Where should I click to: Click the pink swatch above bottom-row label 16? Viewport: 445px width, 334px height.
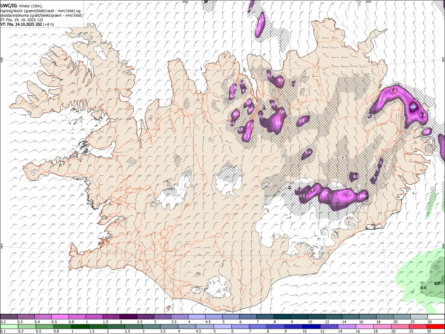coord(364,326)
